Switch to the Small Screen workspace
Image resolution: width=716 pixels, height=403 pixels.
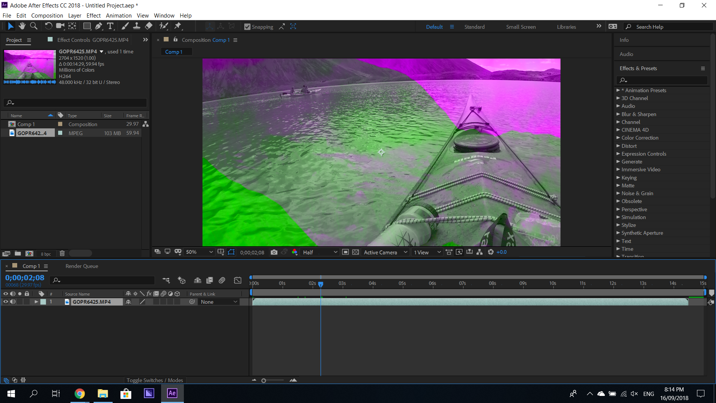point(521,27)
